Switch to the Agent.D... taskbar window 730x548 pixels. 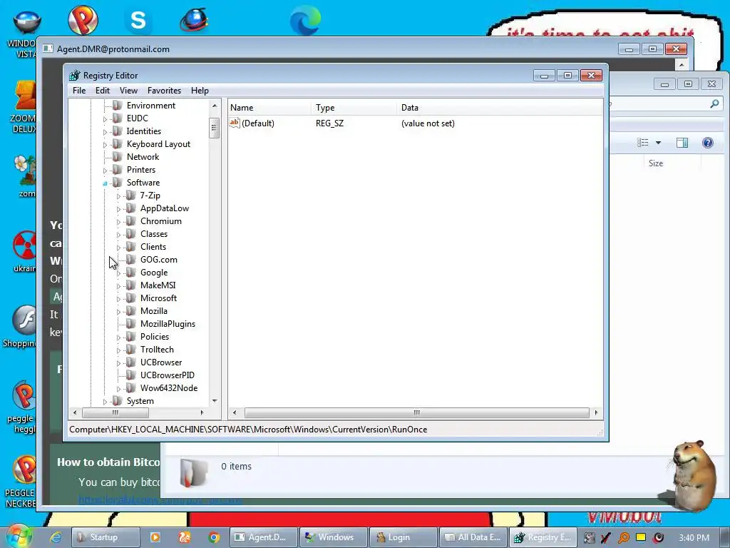(264, 537)
